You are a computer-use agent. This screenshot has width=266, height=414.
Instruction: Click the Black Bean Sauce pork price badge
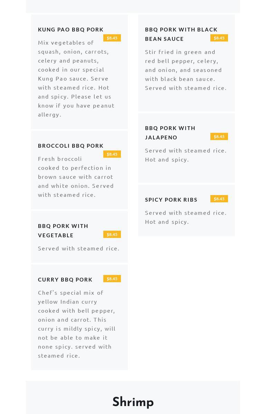[219, 38]
